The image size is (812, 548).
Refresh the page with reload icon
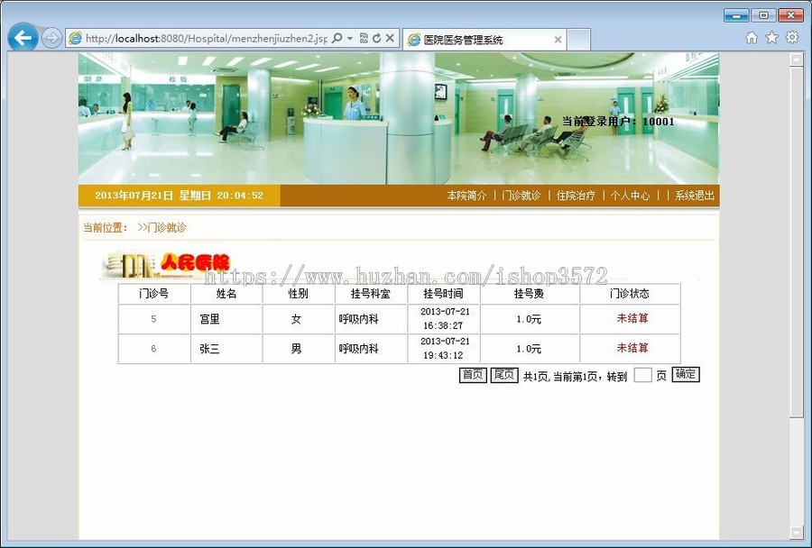tap(377, 38)
